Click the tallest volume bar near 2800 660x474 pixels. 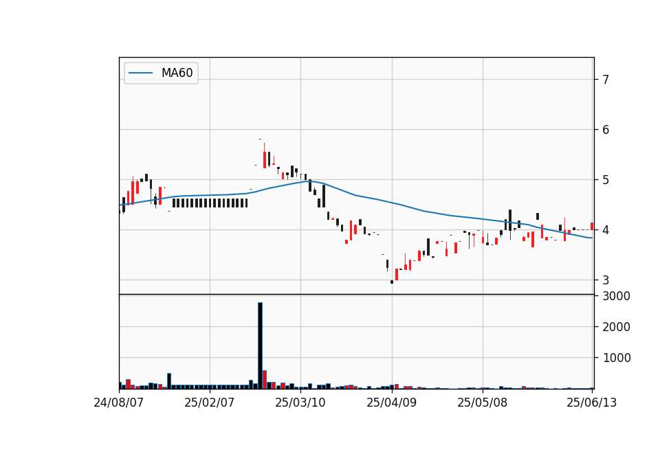click(x=260, y=346)
